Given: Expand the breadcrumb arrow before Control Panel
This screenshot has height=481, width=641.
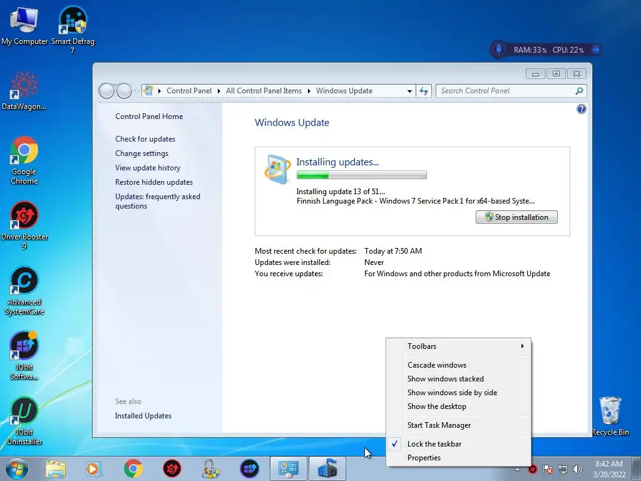Looking at the screenshot, I should pos(159,91).
